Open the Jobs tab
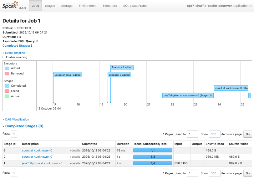This screenshot has width=254, height=179. click(35, 6)
